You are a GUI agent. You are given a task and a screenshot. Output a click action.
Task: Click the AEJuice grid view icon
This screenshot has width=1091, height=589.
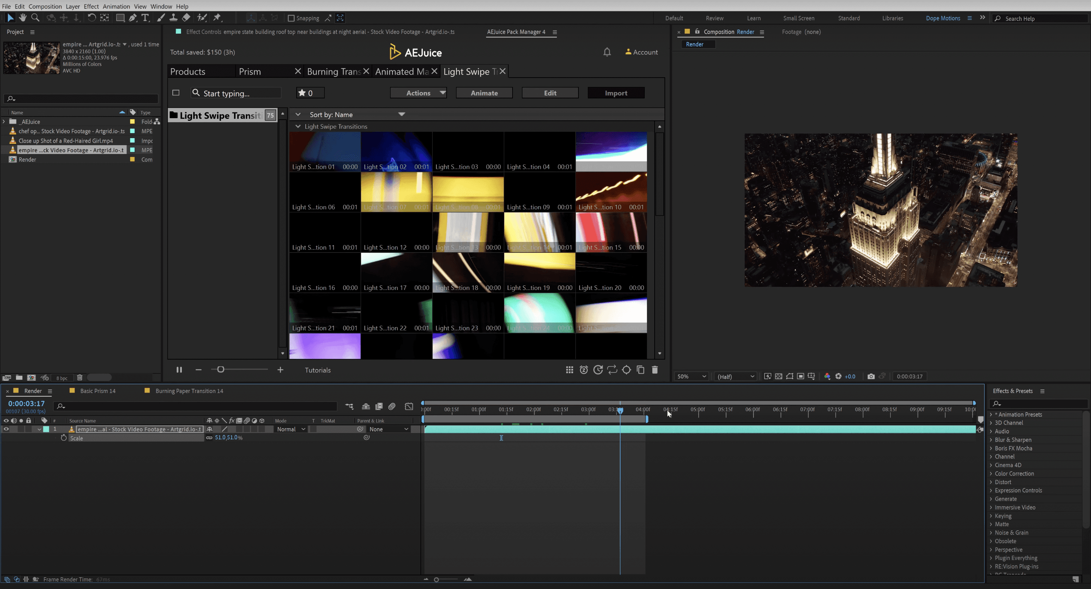570,370
